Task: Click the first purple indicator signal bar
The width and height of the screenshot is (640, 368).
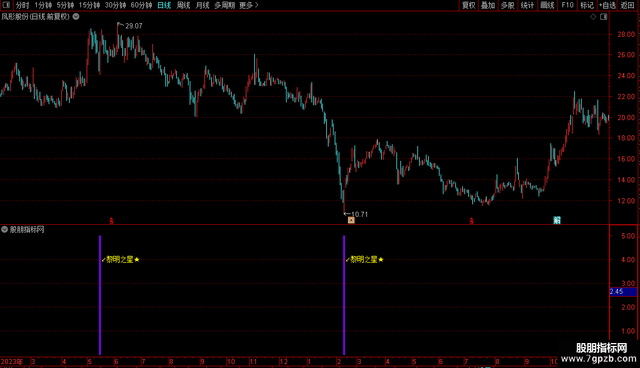Action: [100, 295]
